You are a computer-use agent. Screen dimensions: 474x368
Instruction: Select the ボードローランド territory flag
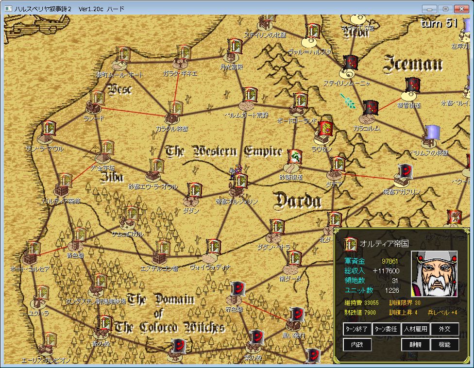tap(301, 100)
